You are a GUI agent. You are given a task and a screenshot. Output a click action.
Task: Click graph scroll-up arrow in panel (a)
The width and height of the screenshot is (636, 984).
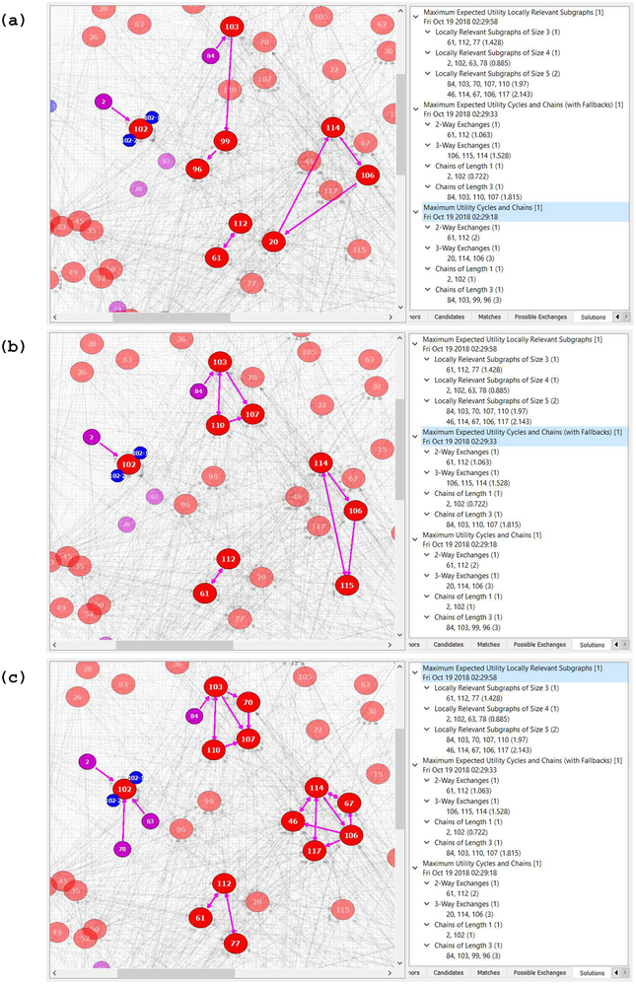pyautogui.click(x=400, y=10)
